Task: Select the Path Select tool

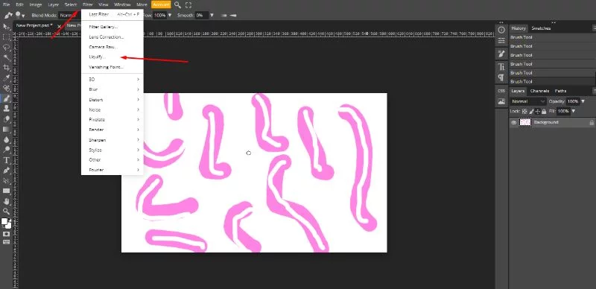Action: 7,180
